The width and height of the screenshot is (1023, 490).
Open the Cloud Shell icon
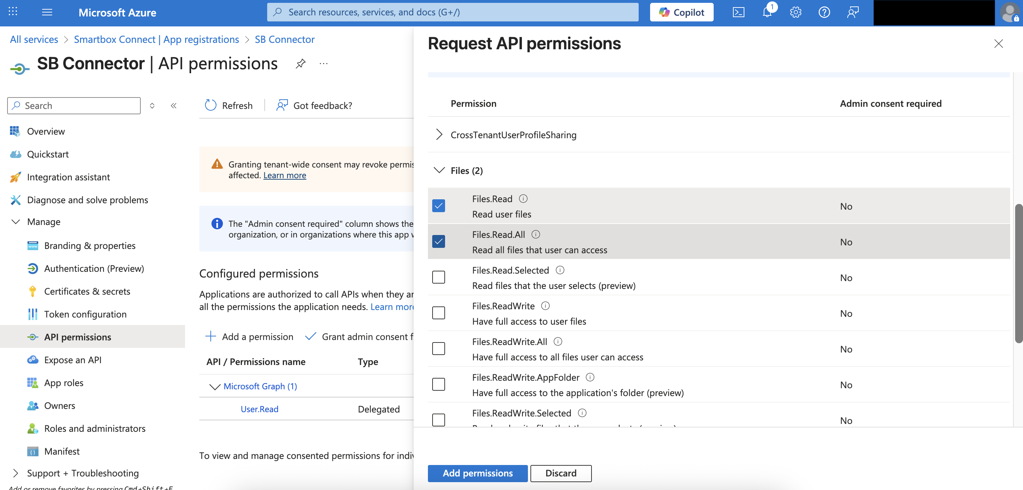(x=738, y=12)
